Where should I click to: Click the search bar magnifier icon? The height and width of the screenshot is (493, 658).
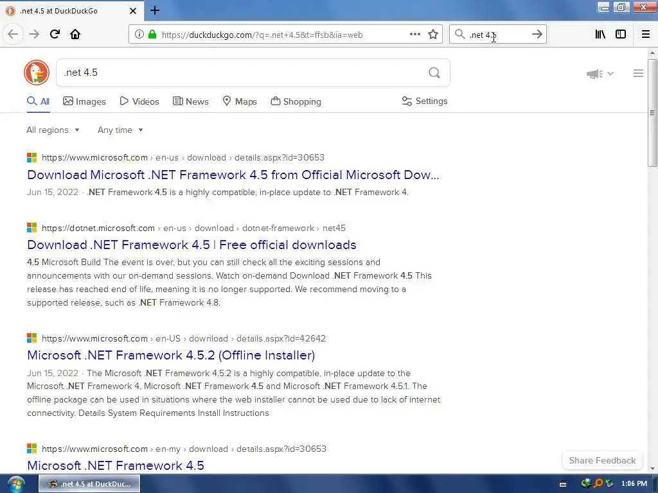tap(460, 35)
